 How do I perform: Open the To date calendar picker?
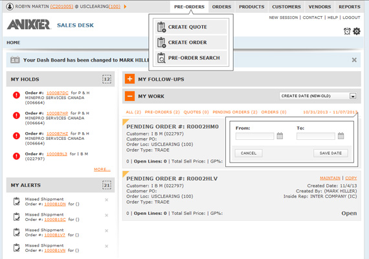[x=341, y=136]
